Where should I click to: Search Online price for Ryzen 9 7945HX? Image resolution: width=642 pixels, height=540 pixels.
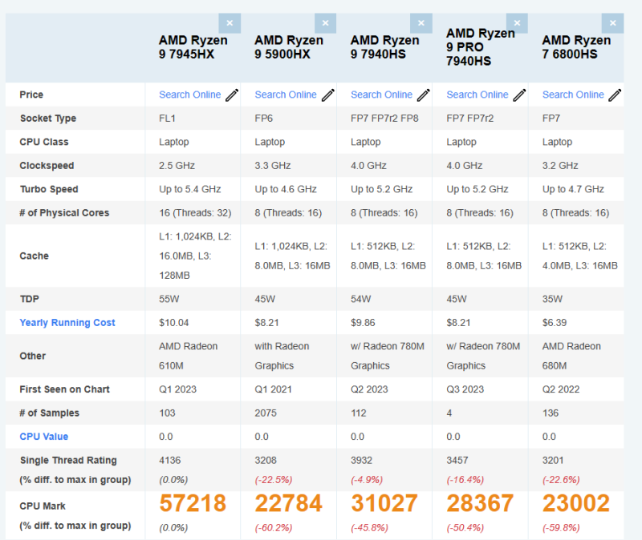click(190, 95)
